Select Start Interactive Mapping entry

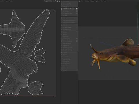click(69, 20)
